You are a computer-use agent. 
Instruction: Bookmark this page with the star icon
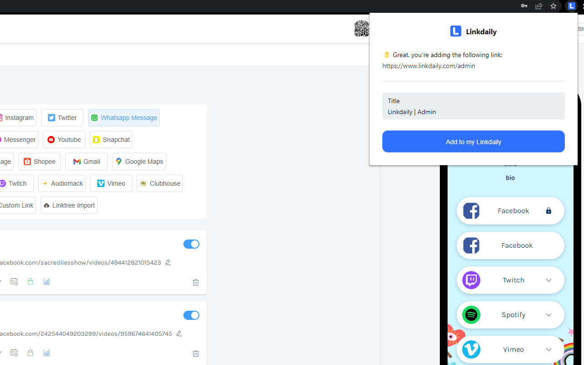tap(553, 6)
